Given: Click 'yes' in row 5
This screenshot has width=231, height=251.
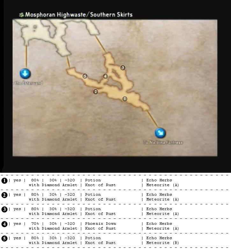Looking at the screenshot, I should tap(17, 238).
